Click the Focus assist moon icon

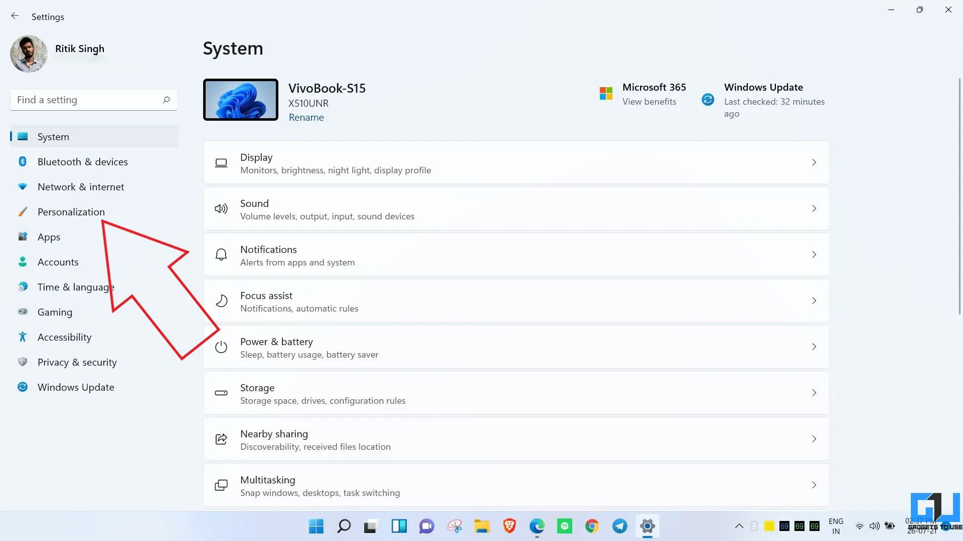click(x=221, y=301)
